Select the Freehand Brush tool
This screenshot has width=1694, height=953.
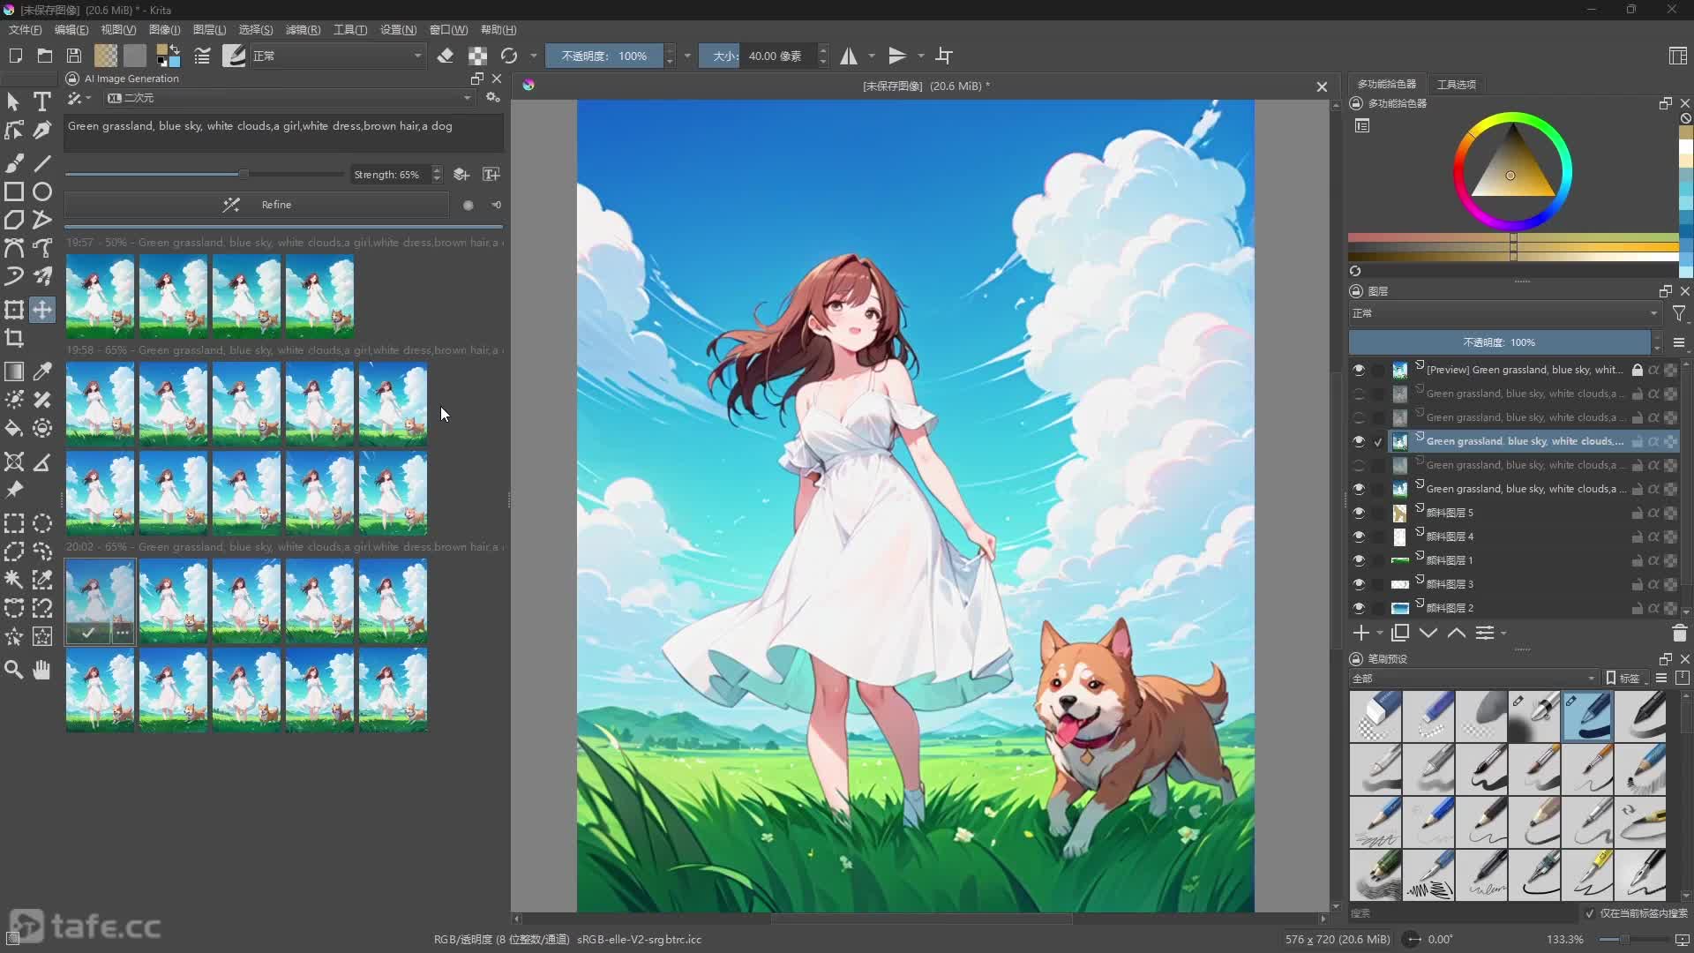pyautogui.click(x=14, y=163)
